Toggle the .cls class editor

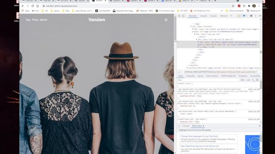[x=248, y=80]
